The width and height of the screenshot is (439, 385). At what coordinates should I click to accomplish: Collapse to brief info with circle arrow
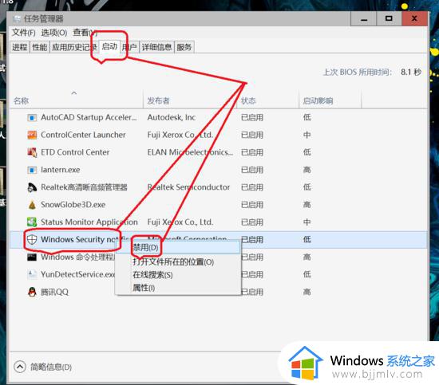20,367
